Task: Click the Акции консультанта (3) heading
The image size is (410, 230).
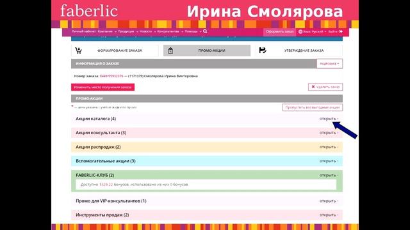Action: click(x=101, y=133)
